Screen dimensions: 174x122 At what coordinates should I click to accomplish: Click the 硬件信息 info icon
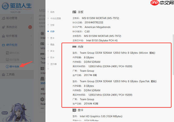point(7,67)
